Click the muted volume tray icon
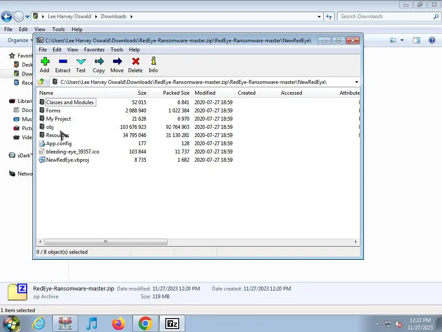The height and width of the screenshot is (332, 442). 398,324
